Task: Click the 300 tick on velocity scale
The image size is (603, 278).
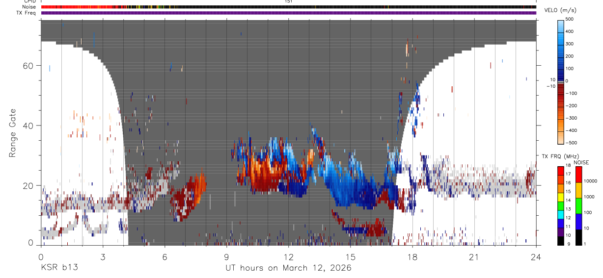Action: (x=570, y=44)
